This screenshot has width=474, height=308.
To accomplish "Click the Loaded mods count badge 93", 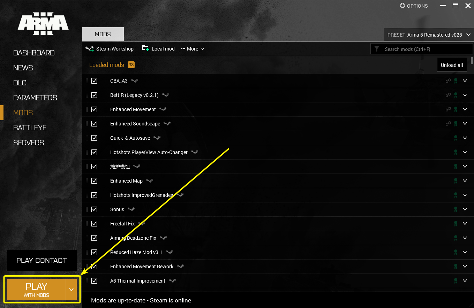I will point(131,65).
